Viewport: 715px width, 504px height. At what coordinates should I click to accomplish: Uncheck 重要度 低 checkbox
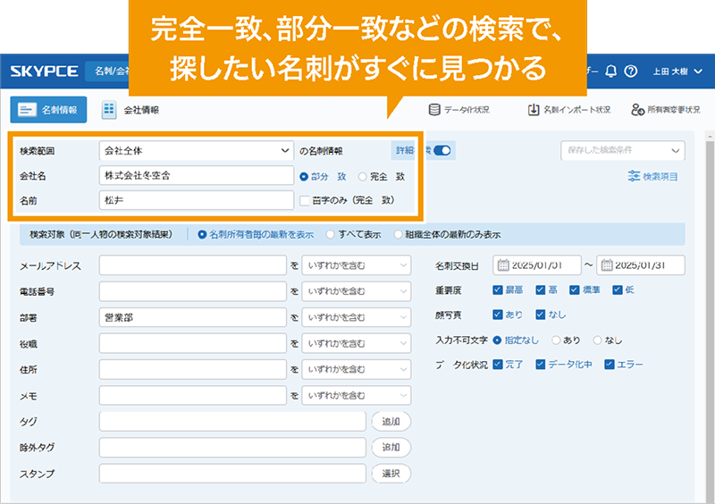[617, 290]
